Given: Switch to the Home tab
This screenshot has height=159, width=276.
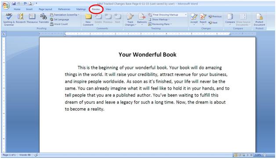Looking at the screenshot, I should coord(17,9).
